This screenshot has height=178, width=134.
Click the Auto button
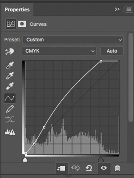tap(112, 51)
